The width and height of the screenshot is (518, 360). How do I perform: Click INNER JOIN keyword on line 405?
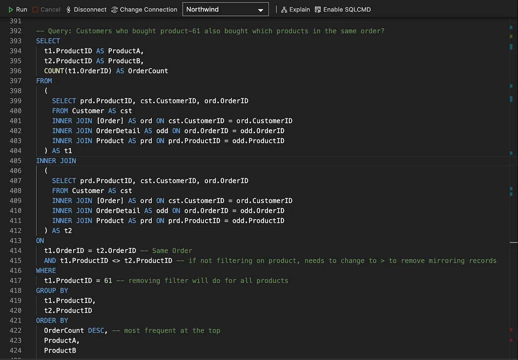tap(56, 161)
